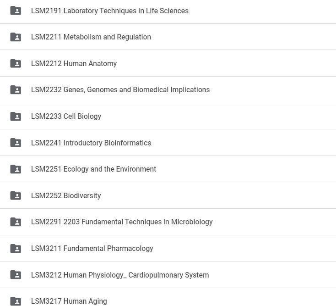
Task: Select LSM2251 Ecology and the Environment row
Action: 168,169
